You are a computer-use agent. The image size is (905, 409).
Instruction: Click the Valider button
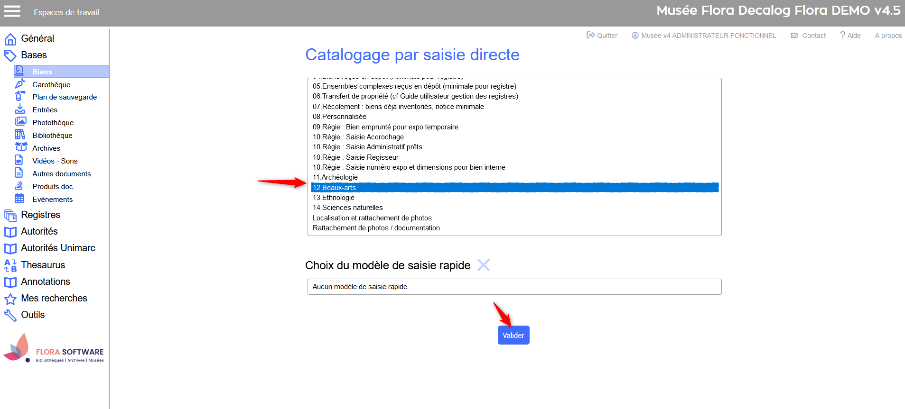pyautogui.click(x=513, y=335)
